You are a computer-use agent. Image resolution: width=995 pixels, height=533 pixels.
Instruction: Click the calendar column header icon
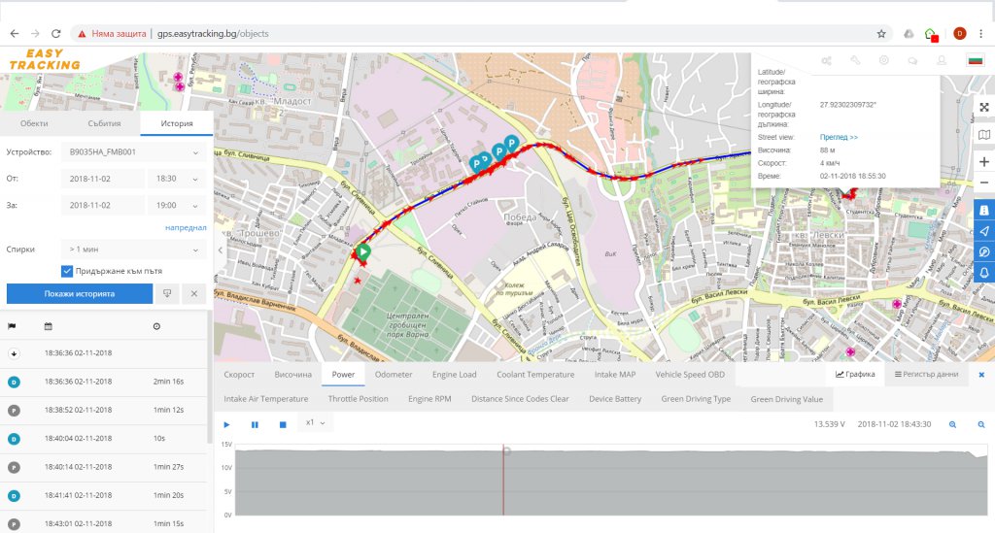(49, 326)
